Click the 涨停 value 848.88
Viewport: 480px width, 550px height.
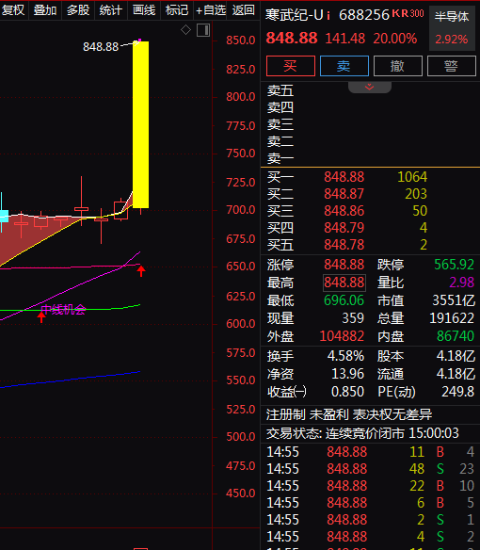(x=344, y=265)
